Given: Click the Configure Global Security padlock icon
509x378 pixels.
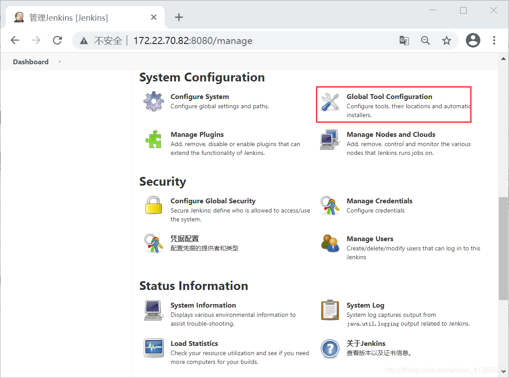Looking at the screenshot, I should point(153,205).
